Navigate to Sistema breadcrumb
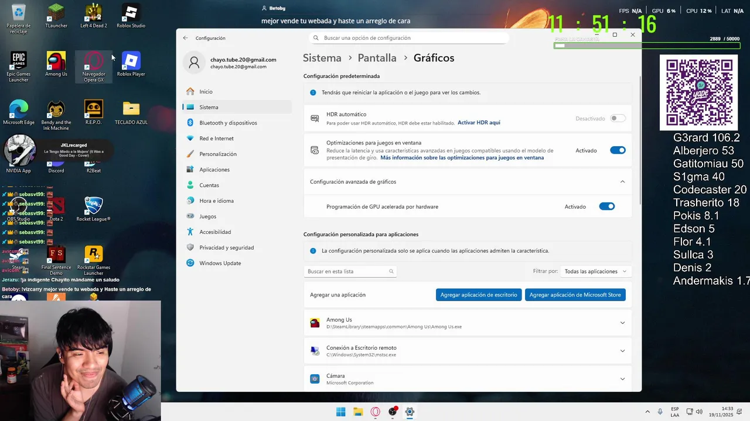Image resolution: width=750 pixels, height=421 pixels. [322, 58]
